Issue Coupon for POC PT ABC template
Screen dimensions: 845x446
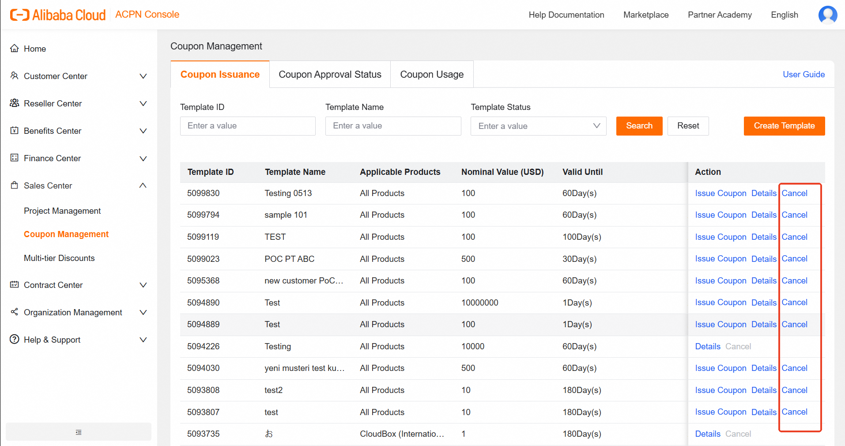(x=721, y=259)
